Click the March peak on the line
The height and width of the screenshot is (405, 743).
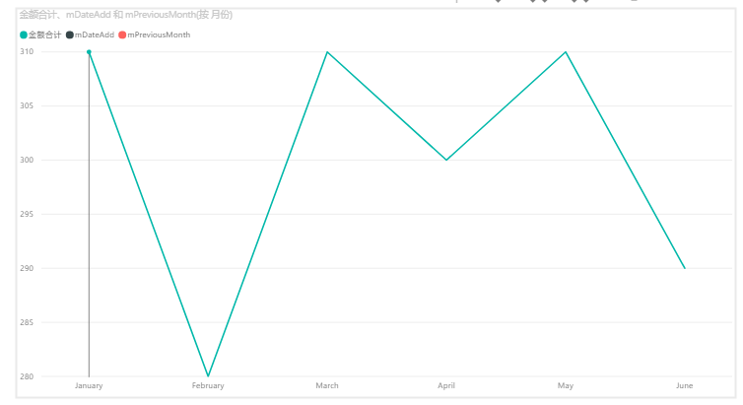(x=327, y=52)
